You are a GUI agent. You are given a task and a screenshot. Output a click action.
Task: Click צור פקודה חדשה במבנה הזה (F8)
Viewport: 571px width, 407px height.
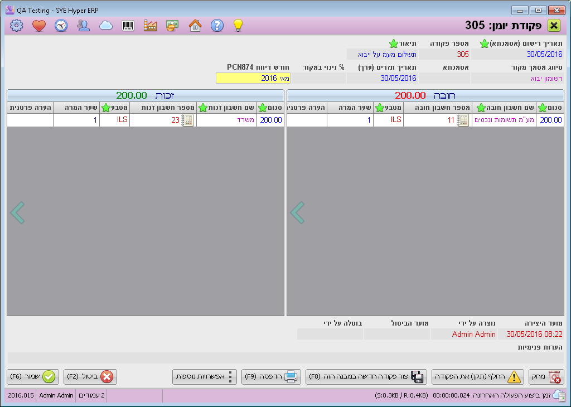pos(366,377)
